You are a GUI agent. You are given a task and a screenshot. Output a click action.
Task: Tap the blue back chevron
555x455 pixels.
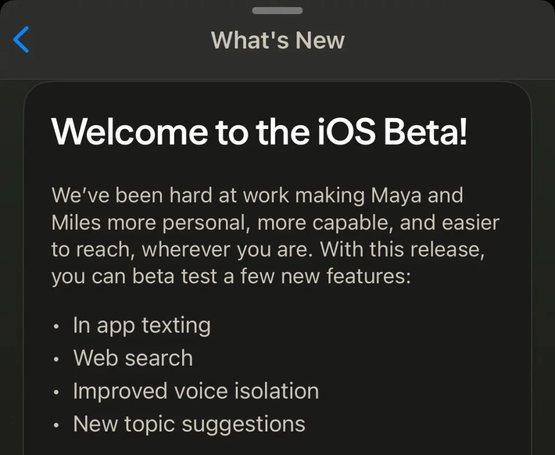click(x=21, y=40)
